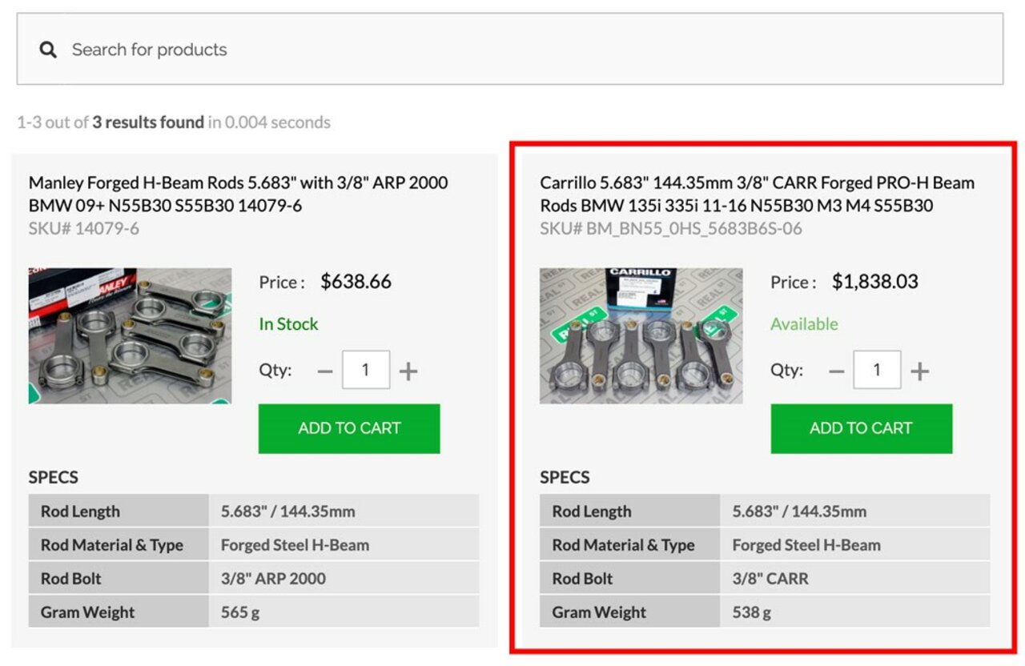The height and width of the screenshot is (666, 1025).
Task: Click the Carrillo Available status label
Action: (804, 324)
